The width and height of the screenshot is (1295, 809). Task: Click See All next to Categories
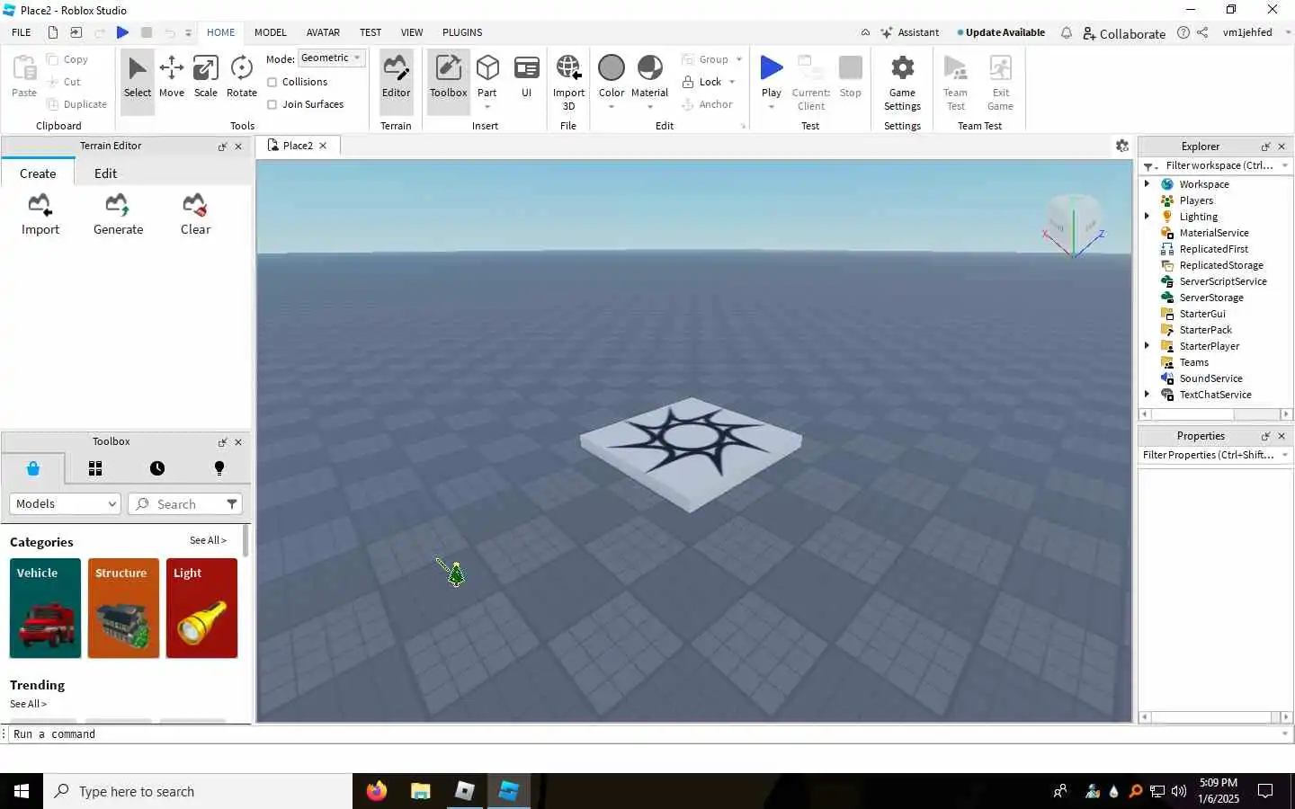click(x=208, y=540)
